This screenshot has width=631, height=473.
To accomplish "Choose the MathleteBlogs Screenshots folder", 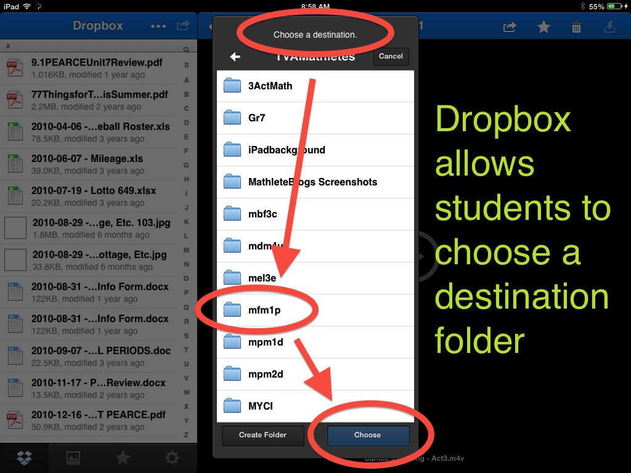I will click(x=315, y=182).
